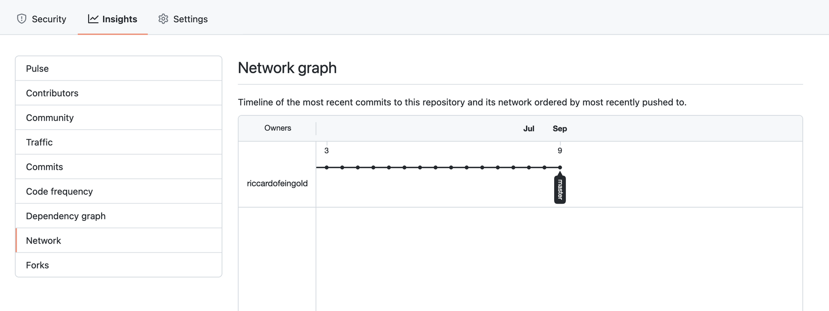Click the Insights graph icon
Image resolution: width=829 pixels, height=311 pixels.
[93, 19]
